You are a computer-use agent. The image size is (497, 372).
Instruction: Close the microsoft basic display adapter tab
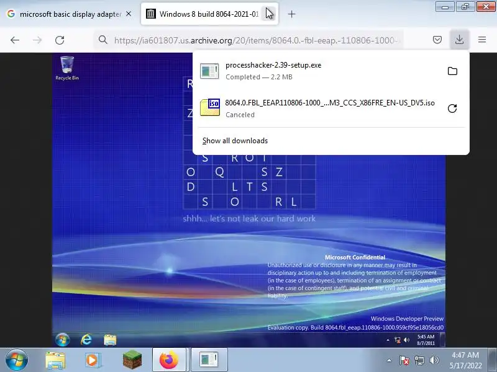pos(129,14)
